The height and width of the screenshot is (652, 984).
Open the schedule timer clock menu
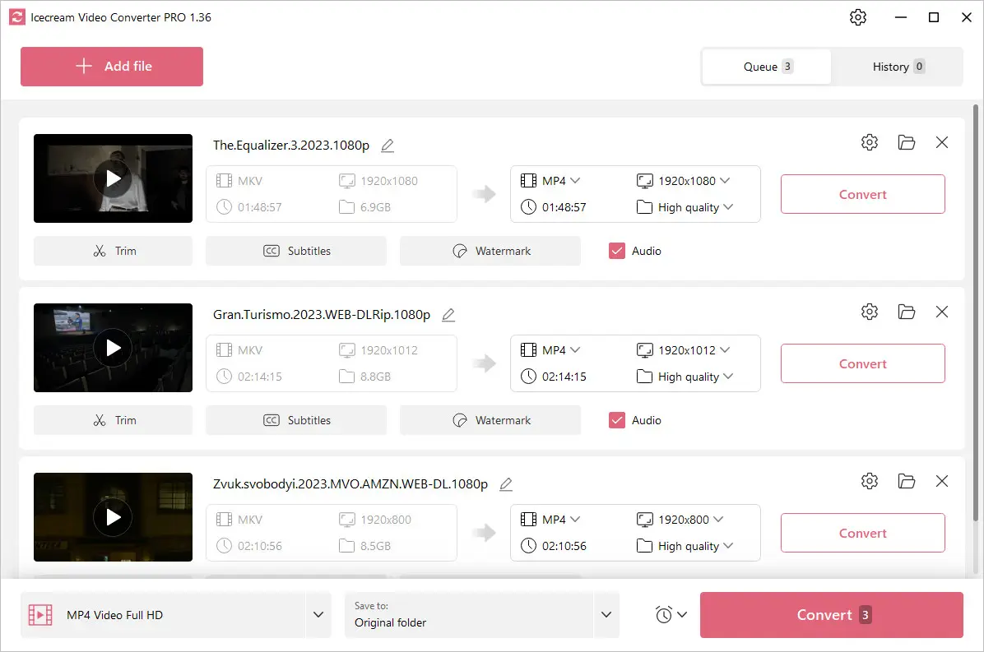671,614
